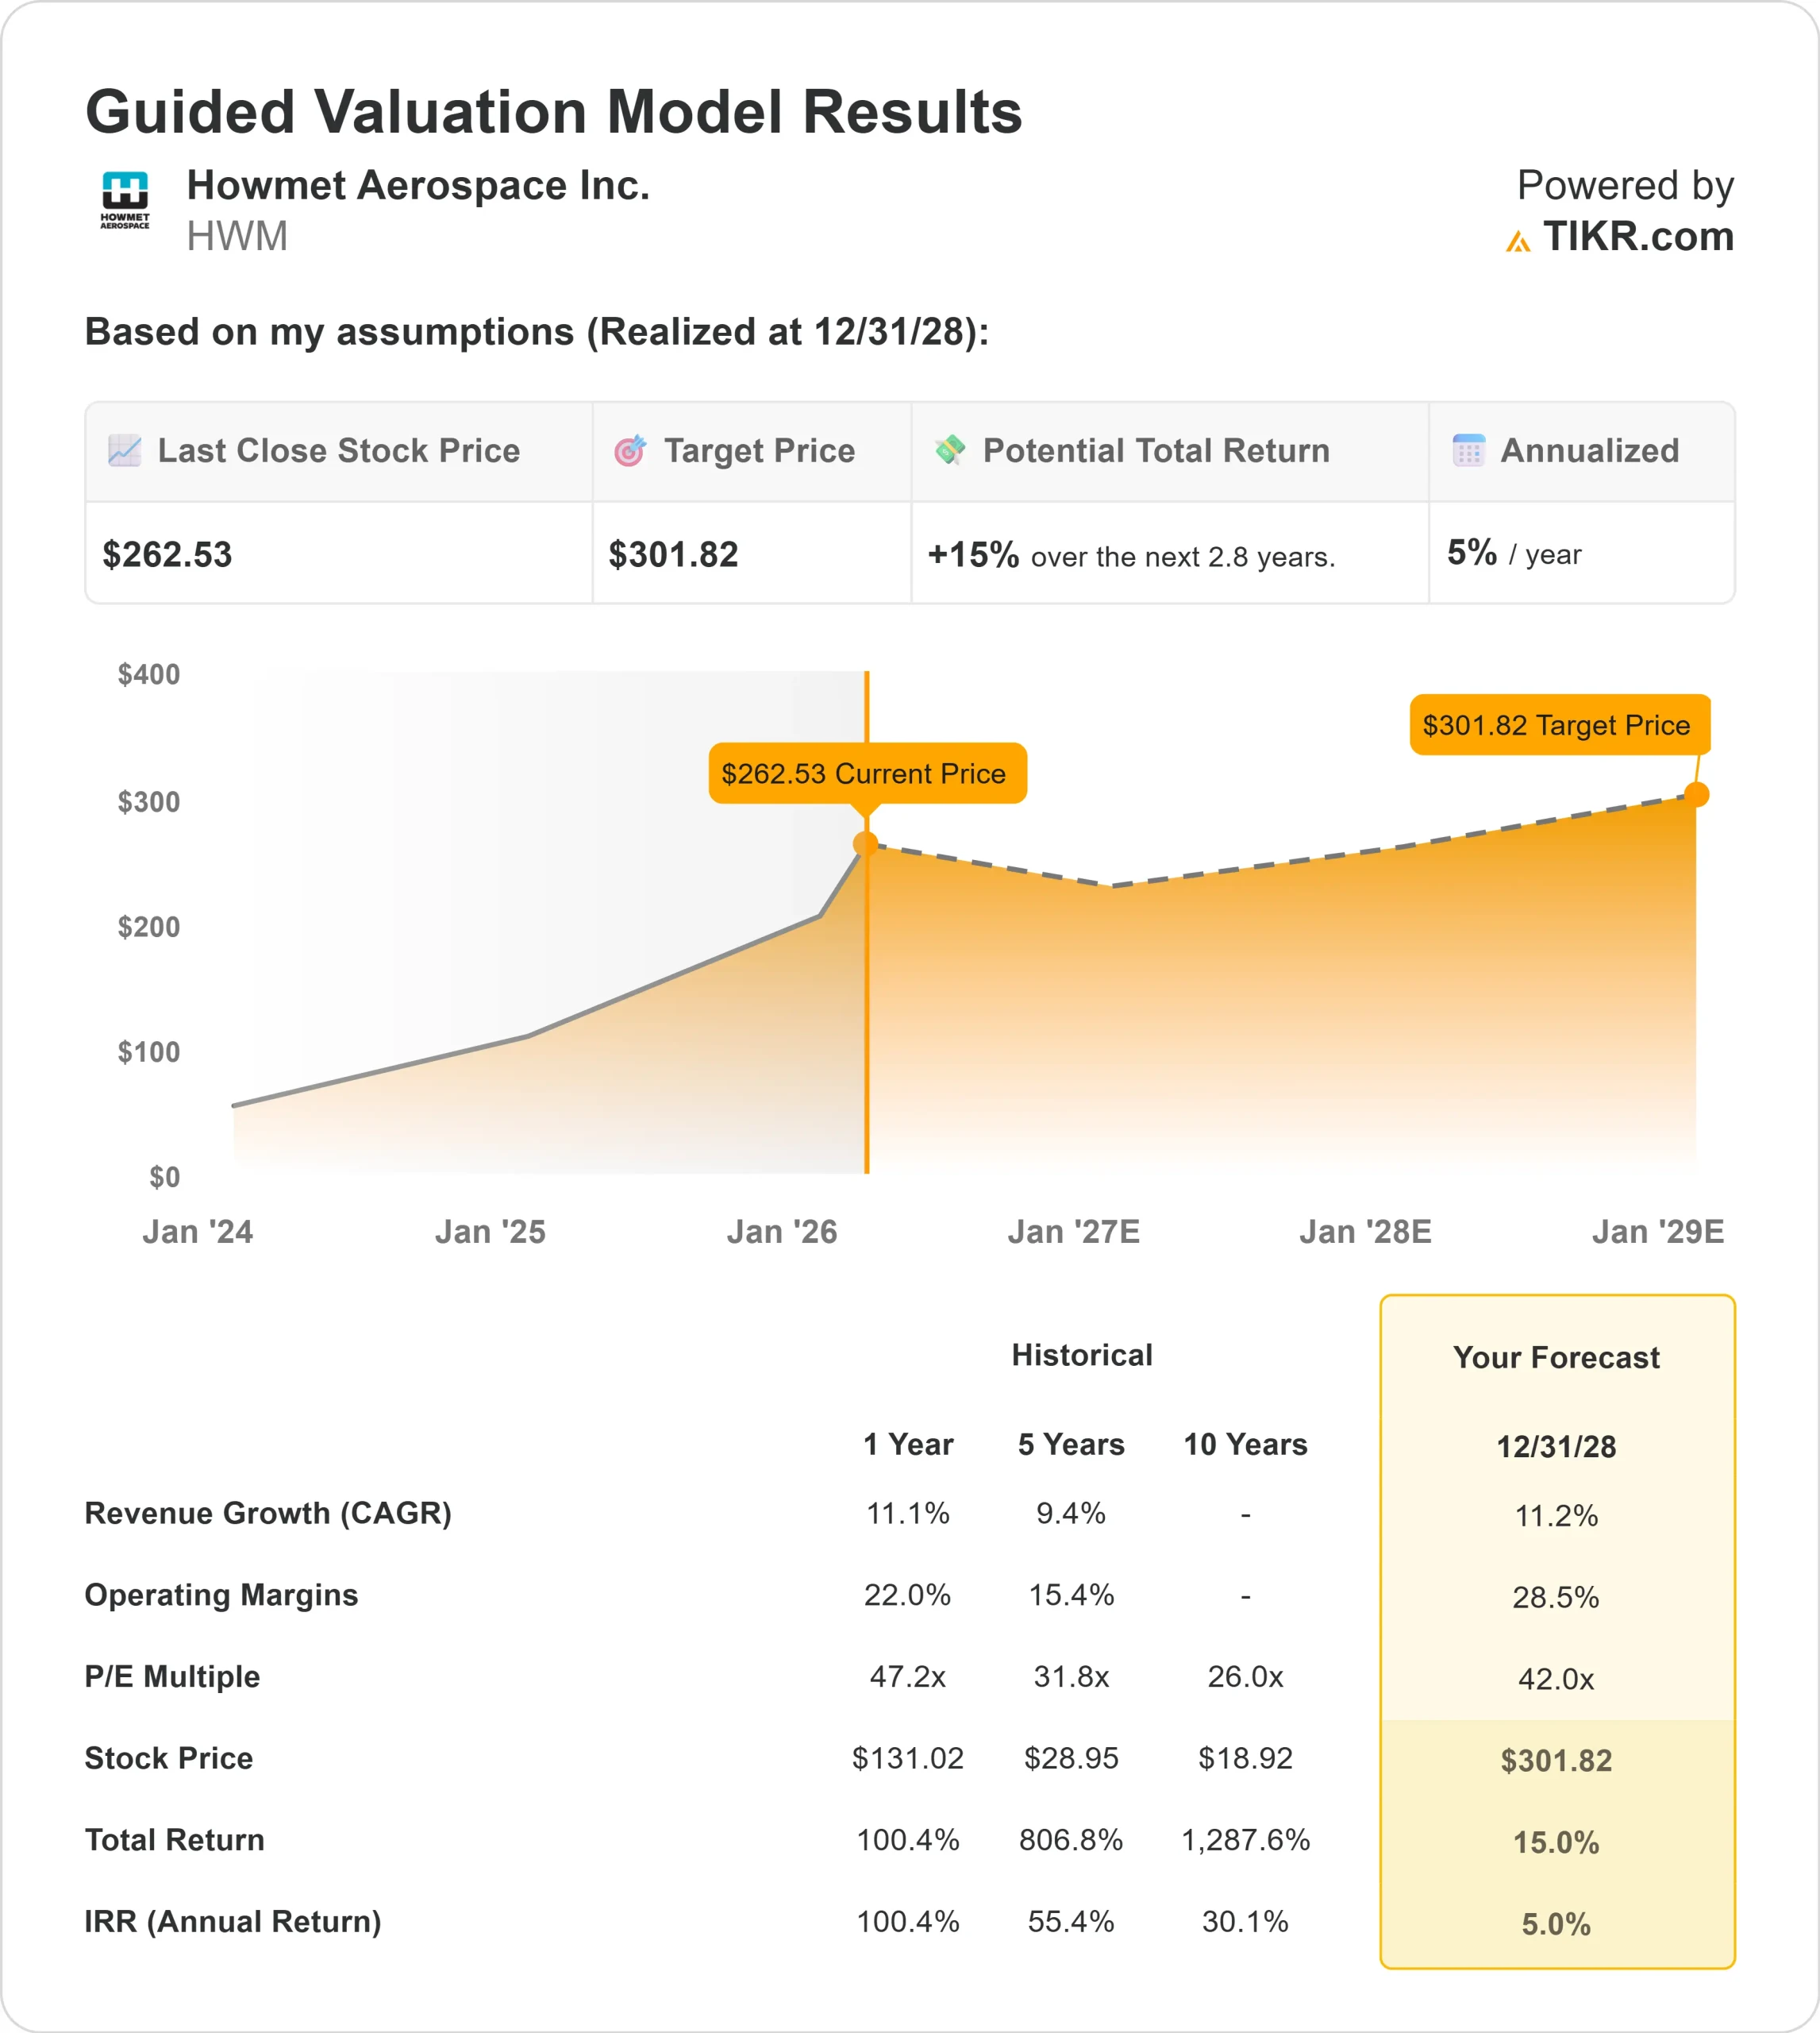Click the Your Forecast panel heading
Image resolution: width=1820 pixels, height=2033 pixels.
pyautogui.click(x=1556, y=1356)
